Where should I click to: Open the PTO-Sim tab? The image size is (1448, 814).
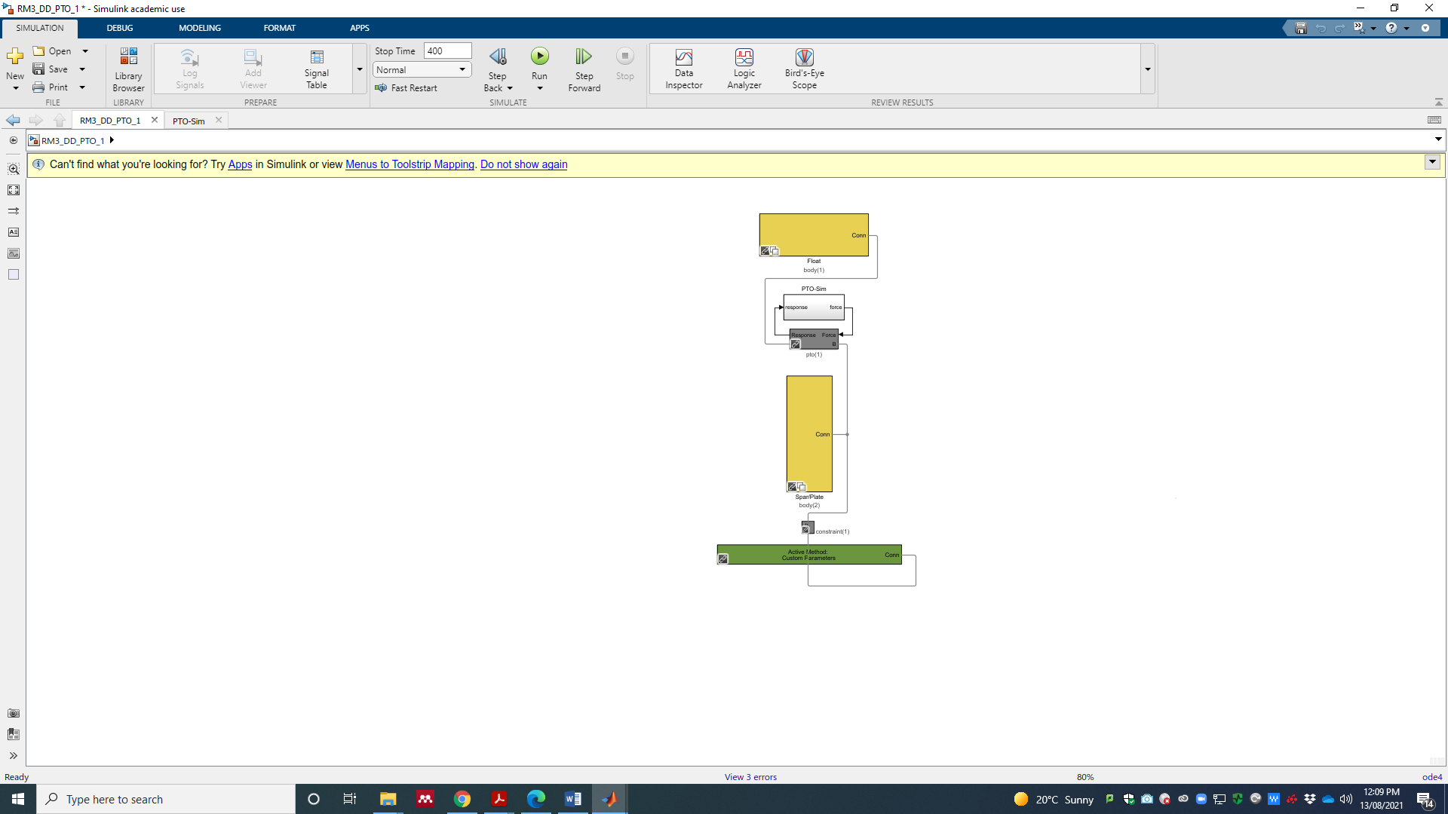[188, 120]
